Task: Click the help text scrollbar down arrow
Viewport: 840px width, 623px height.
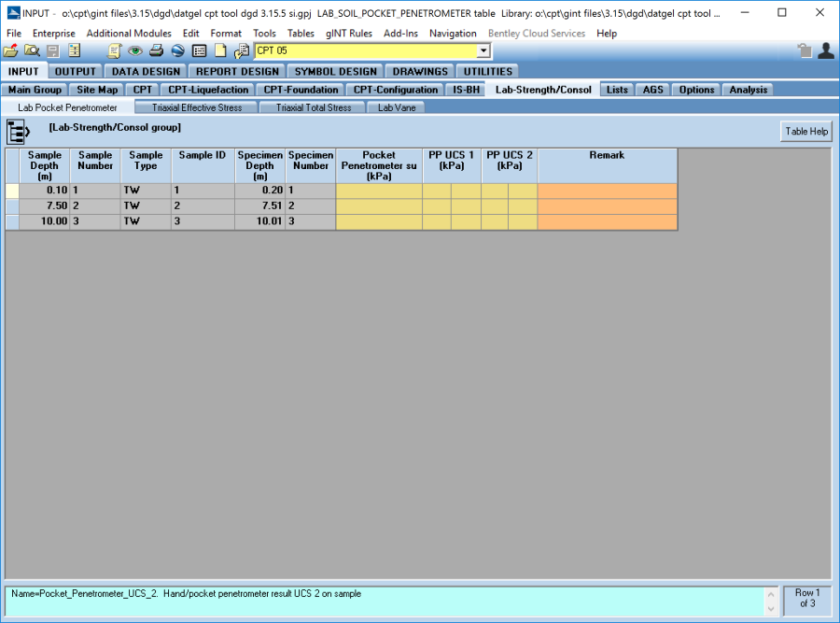Action: [771, 609]
